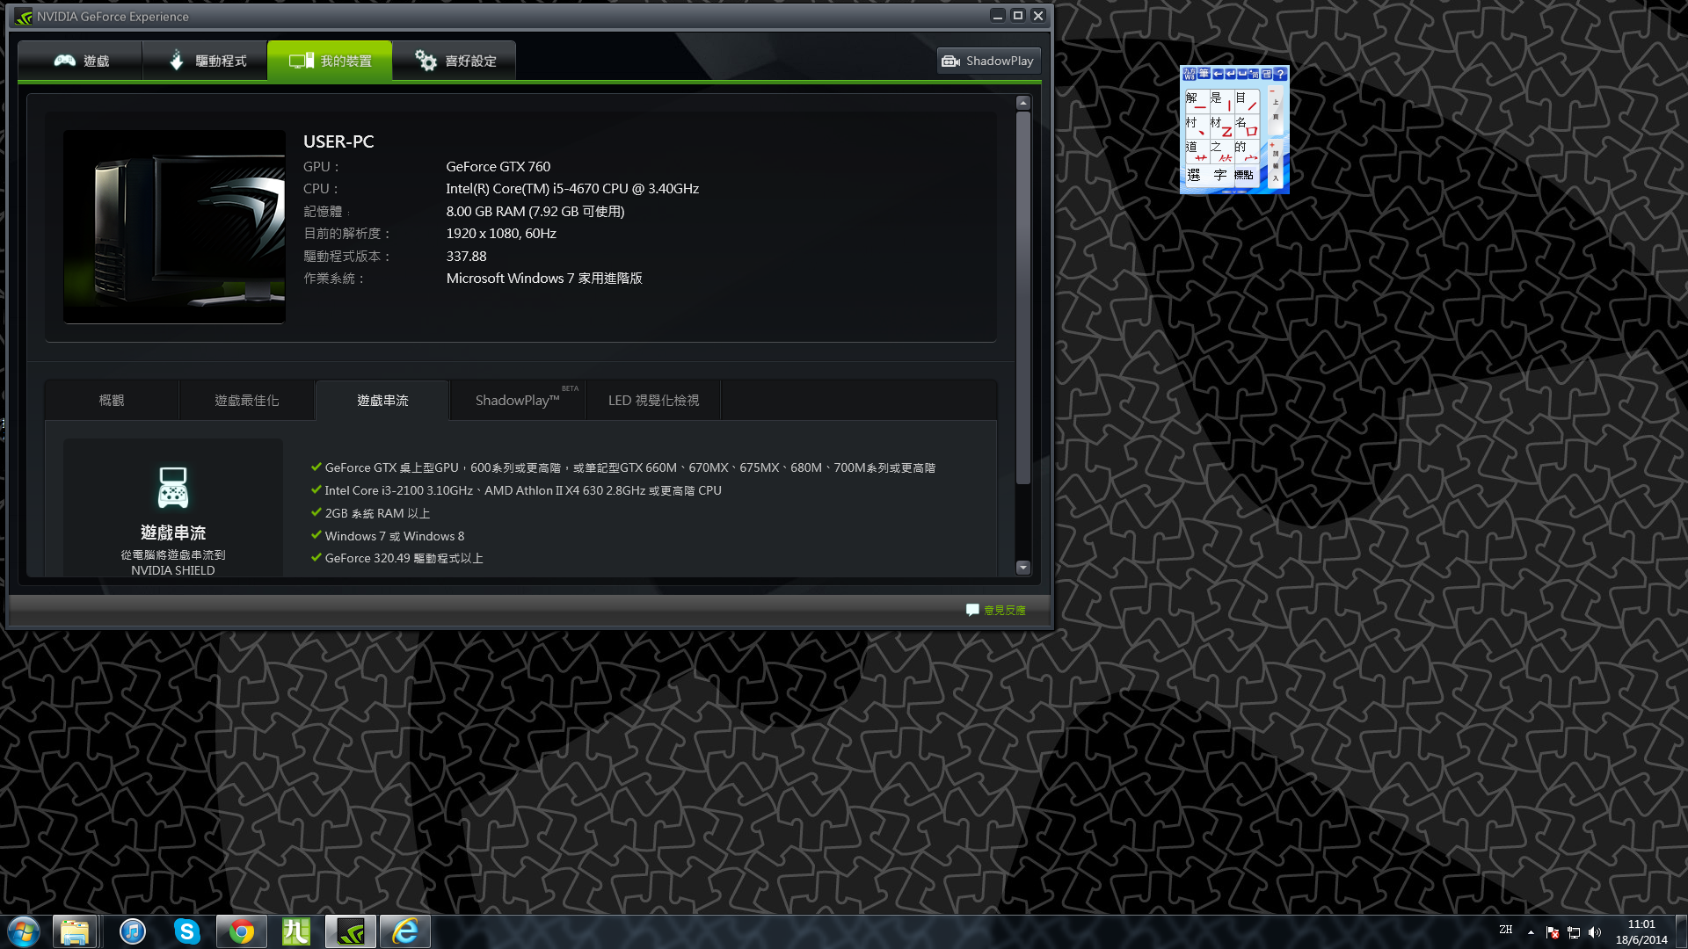Click the 九方W8 logo on IME panel
This screenshot has width=1688, height=949.
coord(1190,74)
